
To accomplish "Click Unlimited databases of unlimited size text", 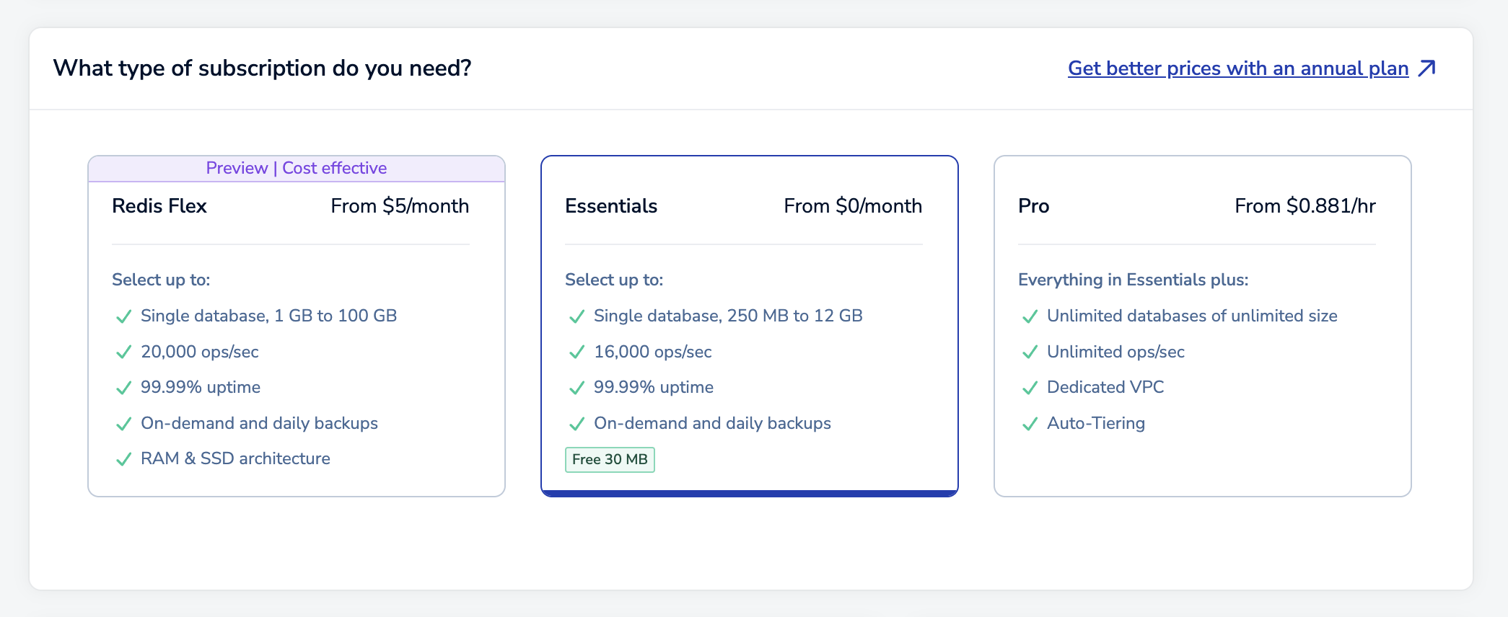I will pos(1192,316).
